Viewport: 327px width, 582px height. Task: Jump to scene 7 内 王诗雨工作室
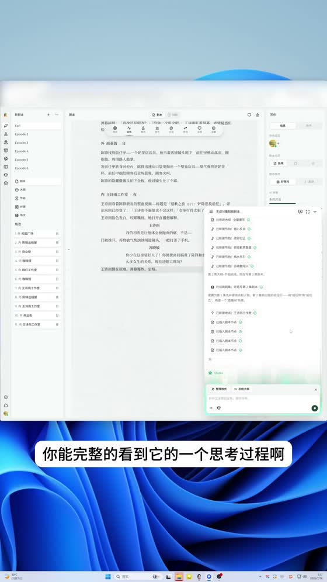pos(37,288)
